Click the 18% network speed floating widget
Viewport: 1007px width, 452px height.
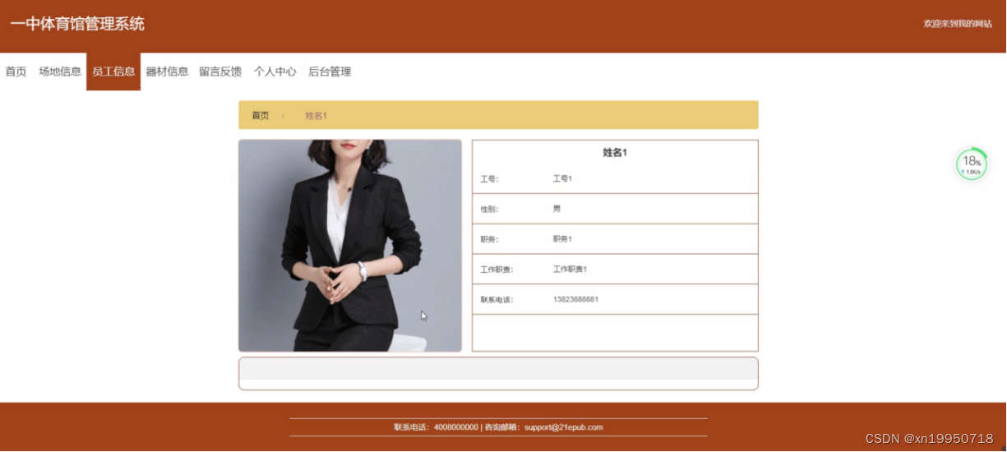pos(972,164)
